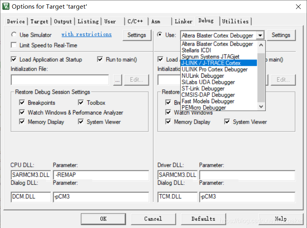Toggle hardware-side Load Application checkbox

coord(160,59)
